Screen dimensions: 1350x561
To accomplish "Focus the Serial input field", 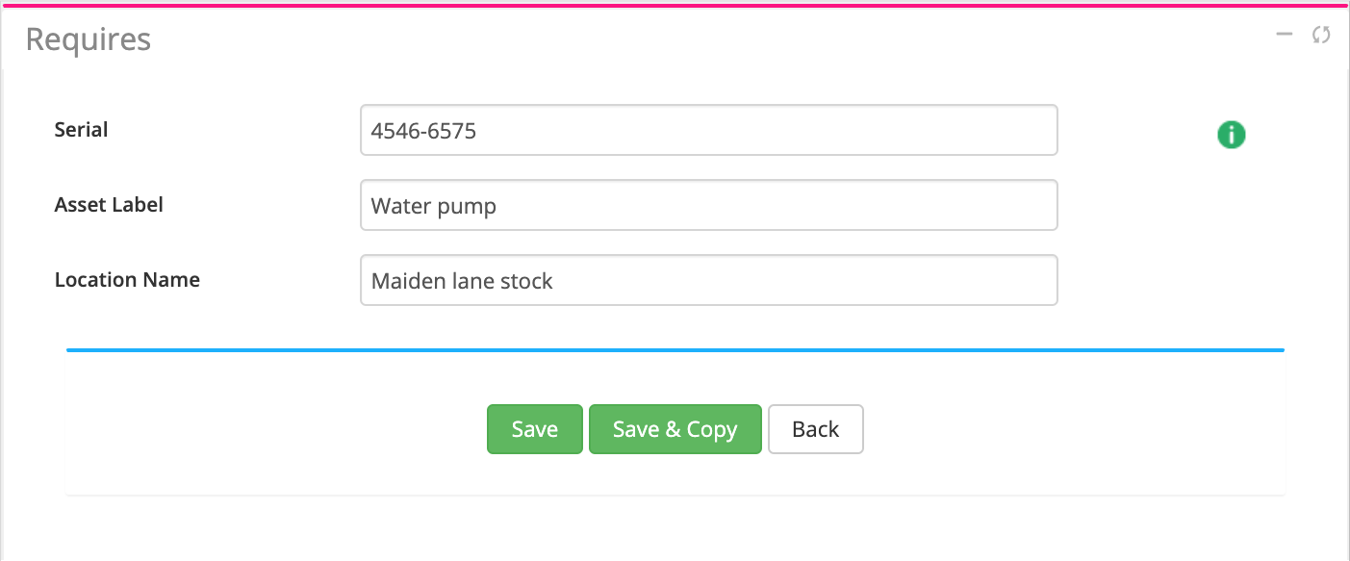I will click(708, 130).
